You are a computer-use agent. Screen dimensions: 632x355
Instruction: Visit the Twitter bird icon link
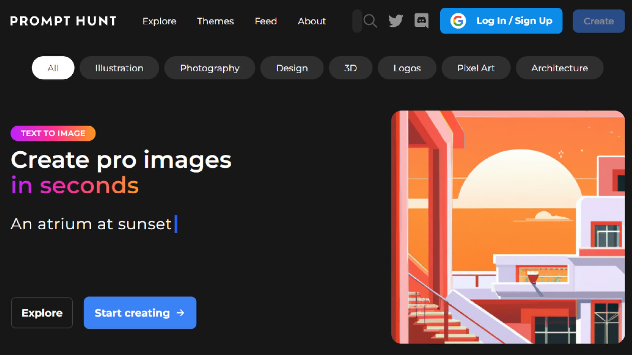396,21
